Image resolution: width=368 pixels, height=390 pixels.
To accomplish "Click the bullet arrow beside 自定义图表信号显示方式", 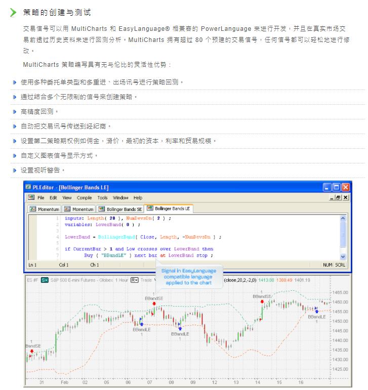I will [15, 156].
